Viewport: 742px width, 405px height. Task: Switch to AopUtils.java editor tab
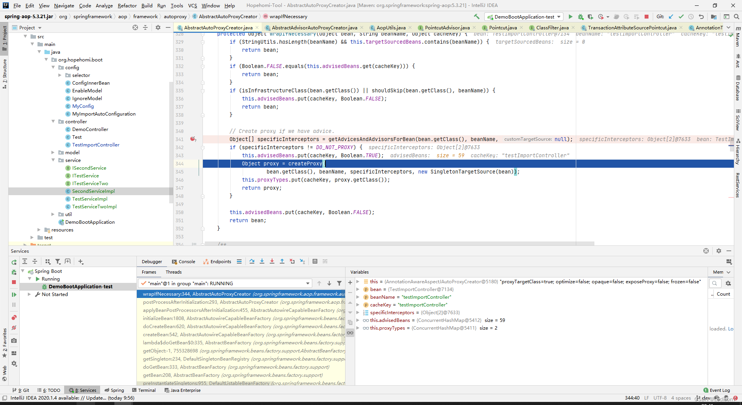point(391,27)
